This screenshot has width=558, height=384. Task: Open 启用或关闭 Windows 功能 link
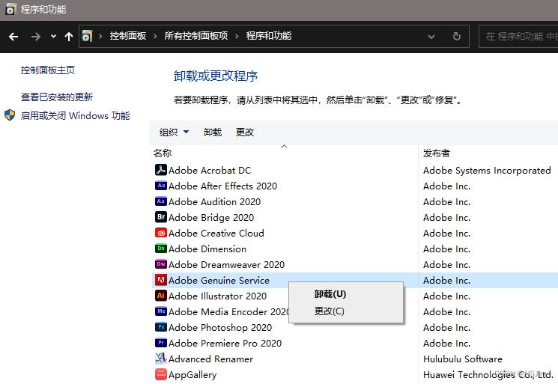(75, 115)
